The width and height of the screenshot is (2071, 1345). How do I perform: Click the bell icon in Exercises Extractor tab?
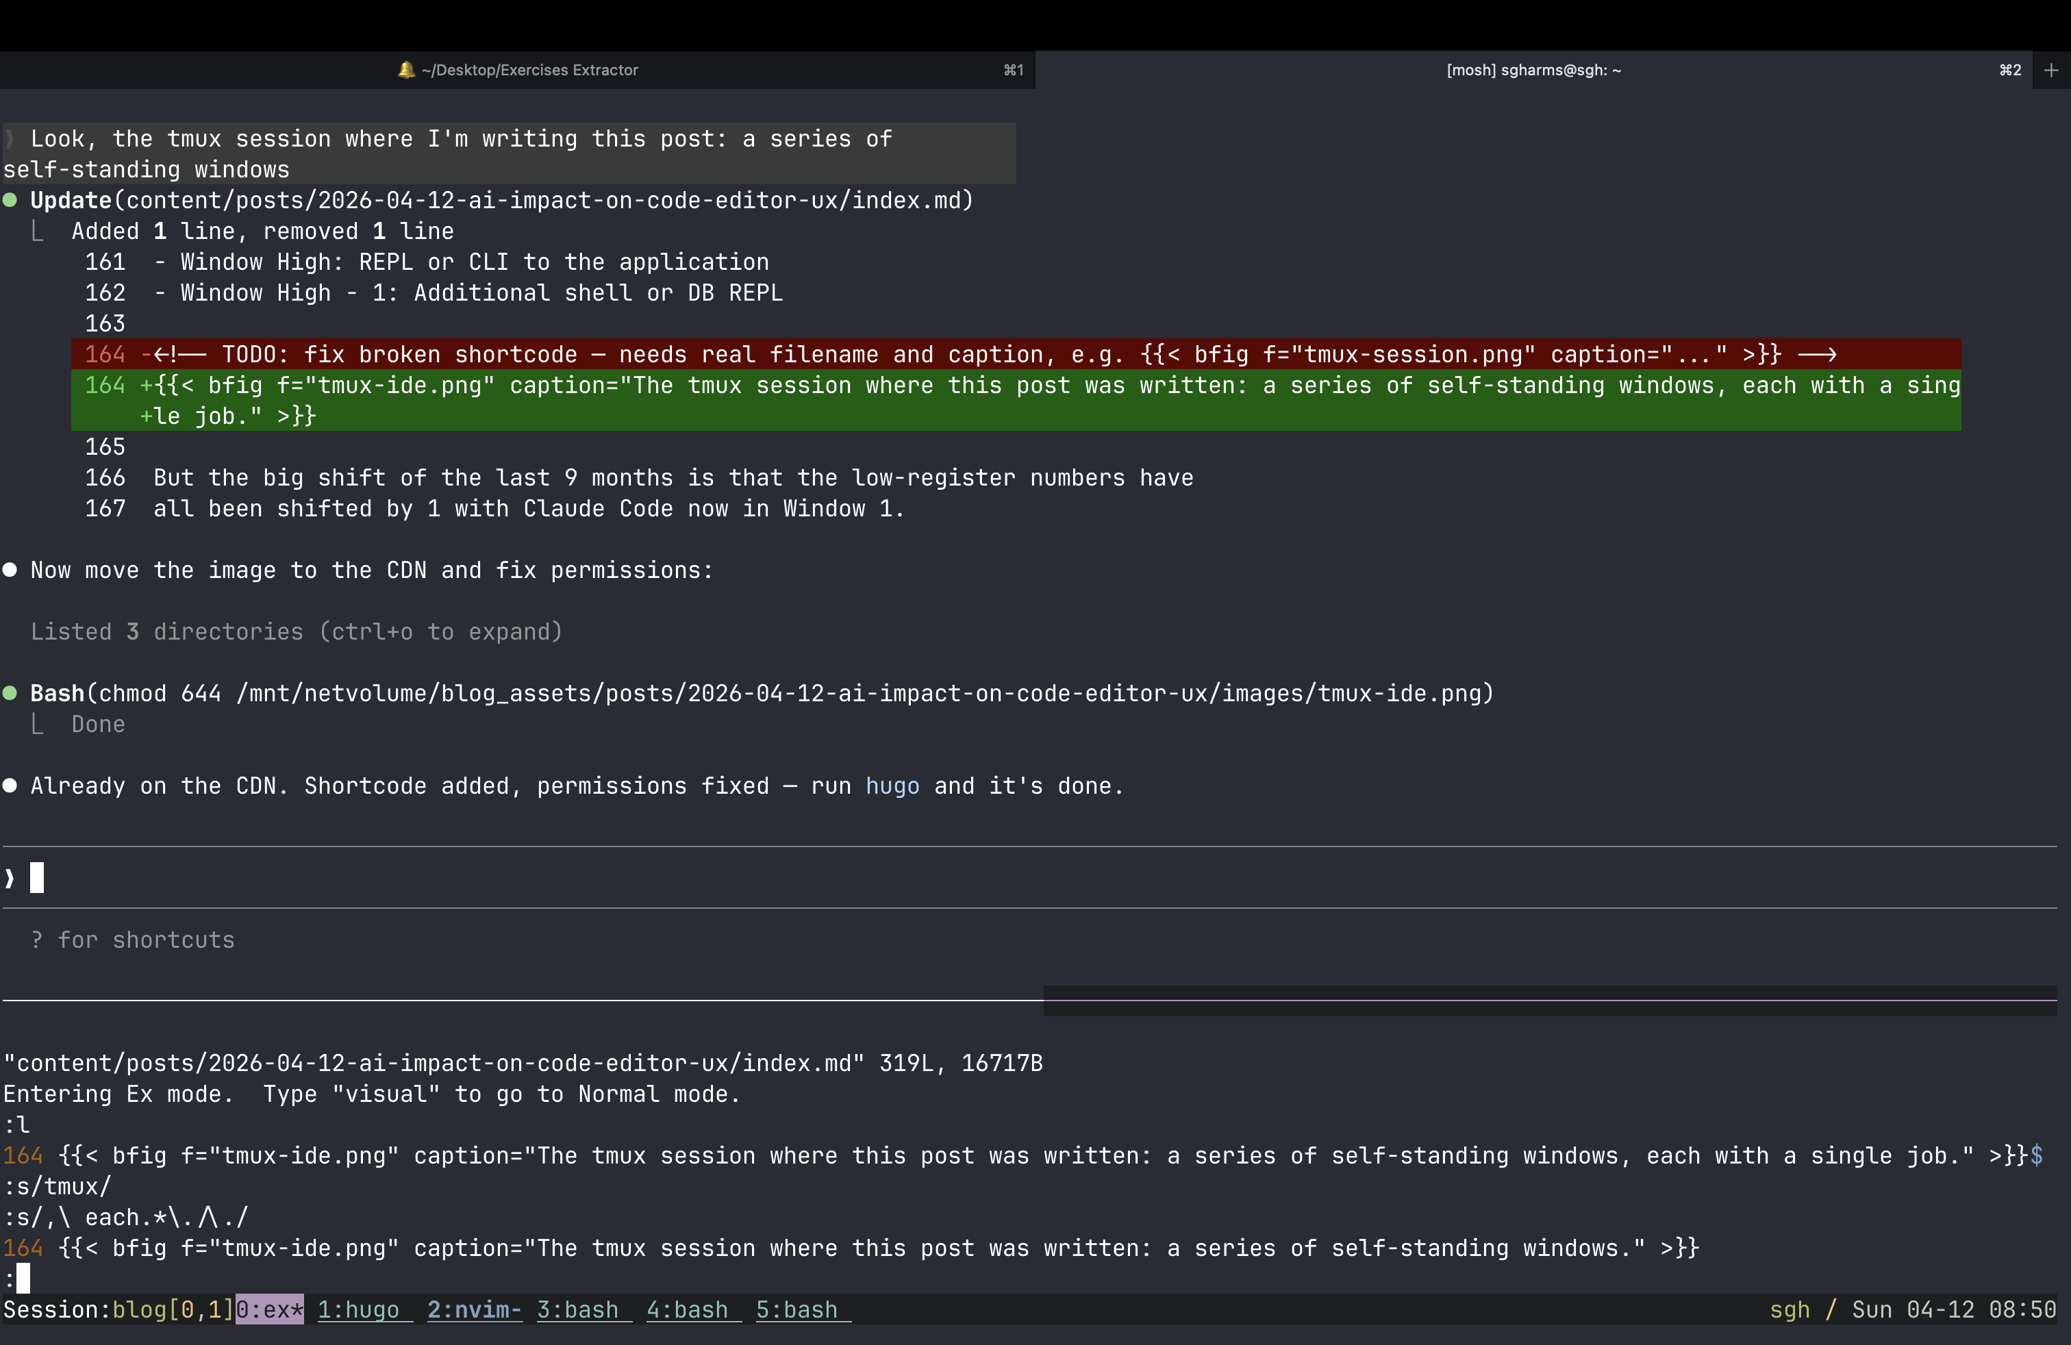click(406, 70)
